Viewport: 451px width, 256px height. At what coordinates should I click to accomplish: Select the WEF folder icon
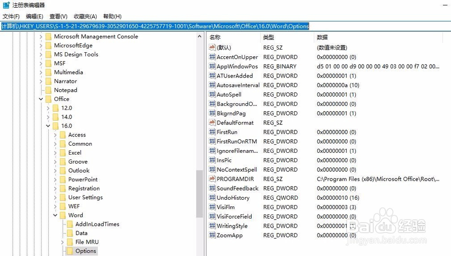coord(63,206)
